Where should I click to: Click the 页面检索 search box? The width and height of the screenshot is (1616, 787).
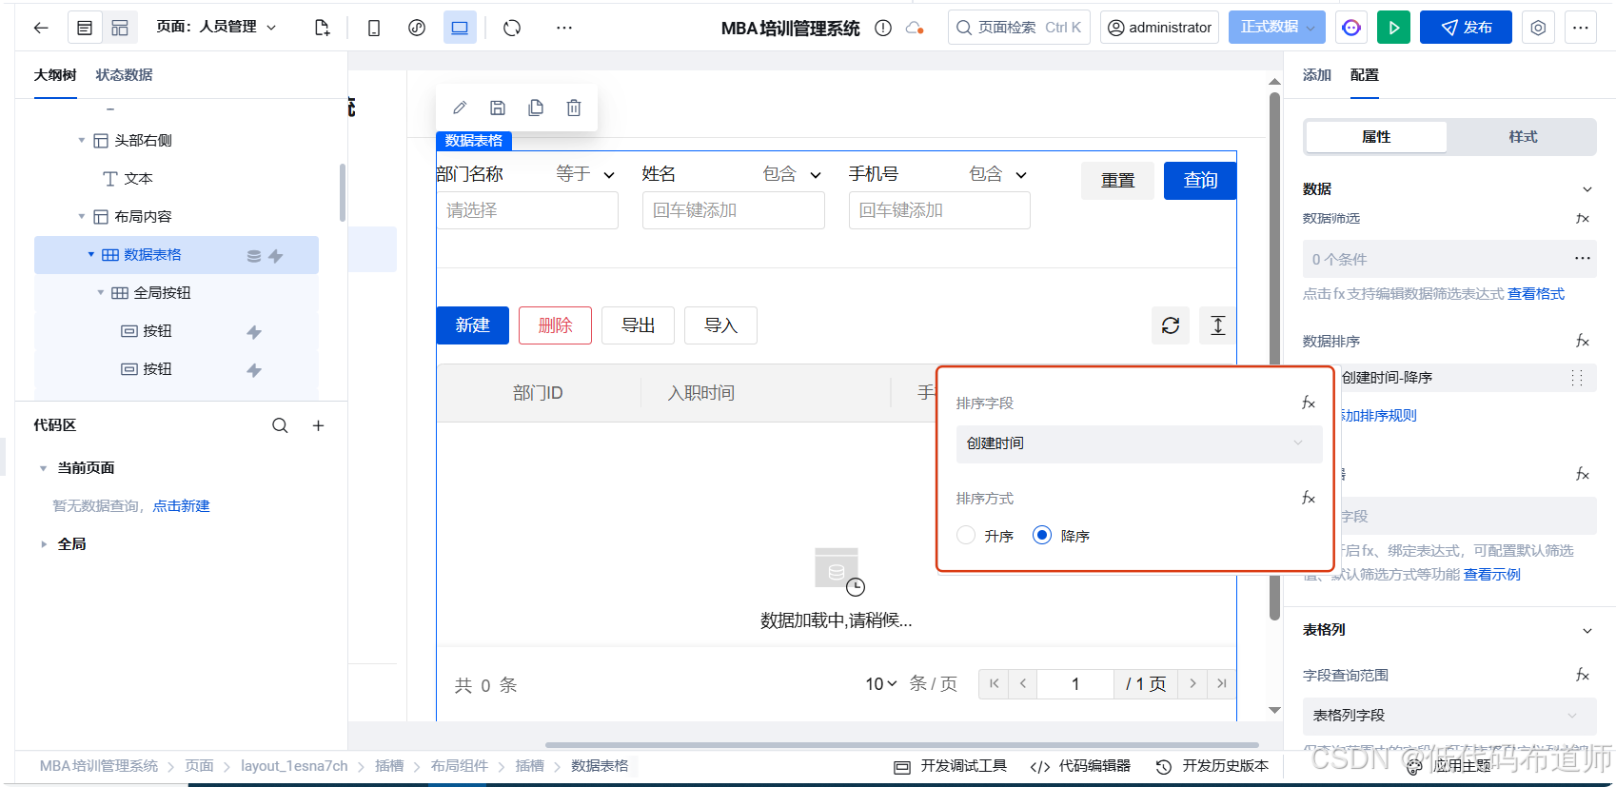coord(1019,28)
